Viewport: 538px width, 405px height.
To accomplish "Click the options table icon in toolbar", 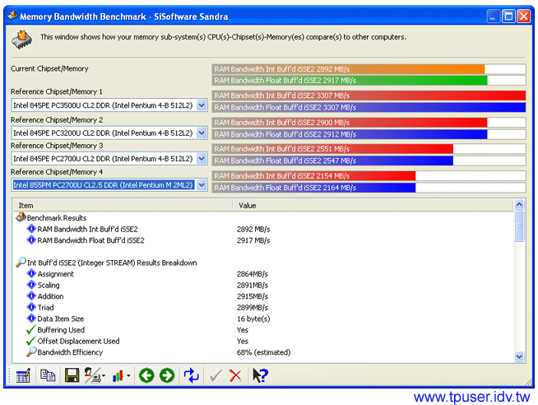I will (23, 375).
